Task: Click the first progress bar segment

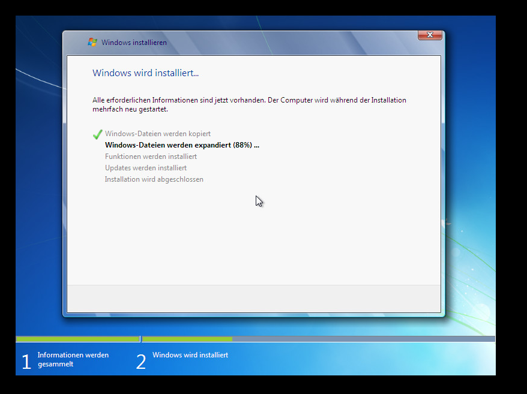Action: pos(78,339)
